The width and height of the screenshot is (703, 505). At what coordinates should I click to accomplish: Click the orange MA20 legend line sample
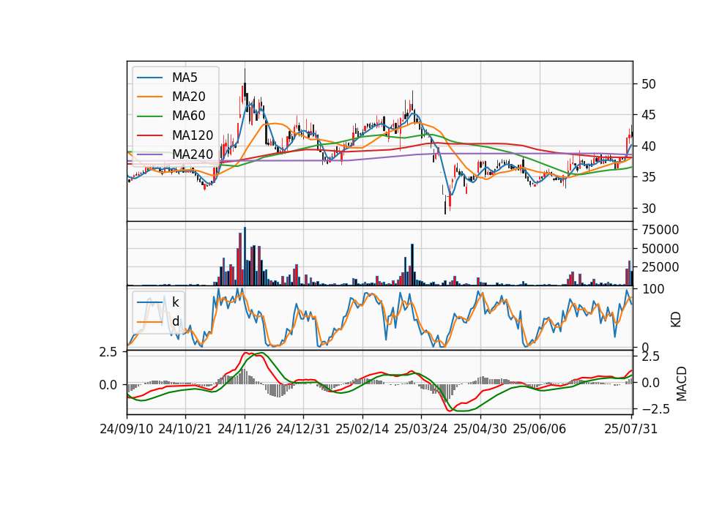coord(149,97)
